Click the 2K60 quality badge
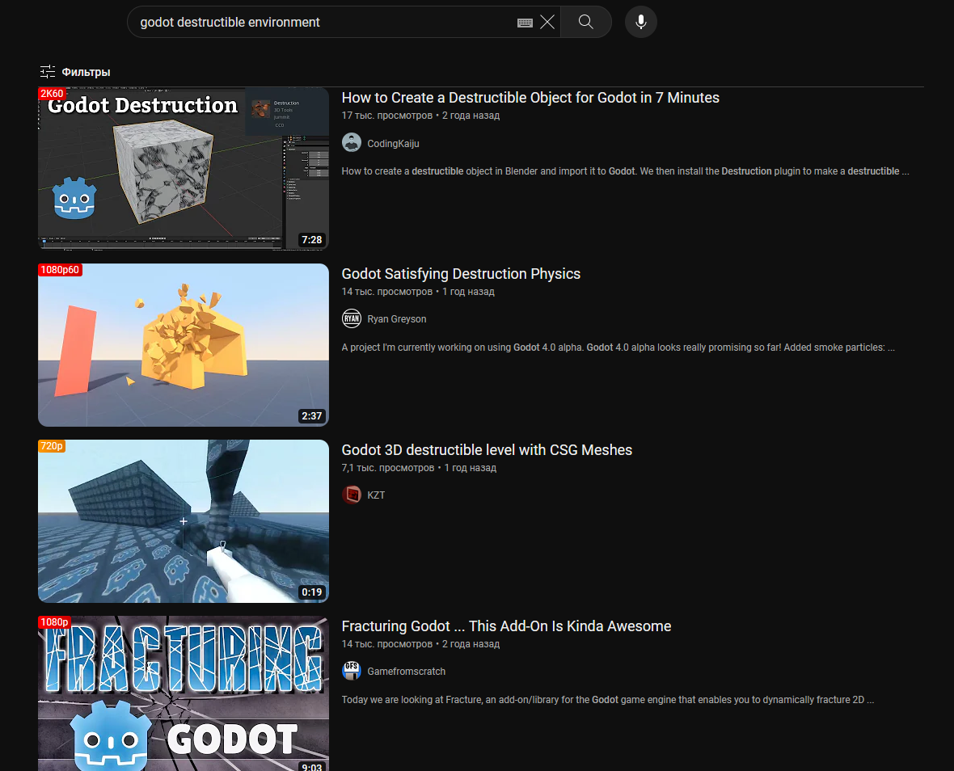This screenshot has height=771, width=954. pyautogui.click(x=52, y=94)
